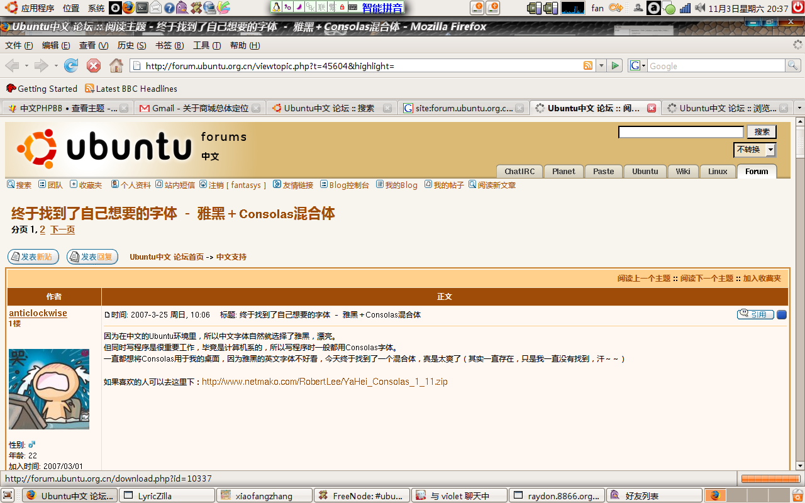This screenshot has height=503, width=805.
Task: Click the 下一页 link
Action: (62, 229)
